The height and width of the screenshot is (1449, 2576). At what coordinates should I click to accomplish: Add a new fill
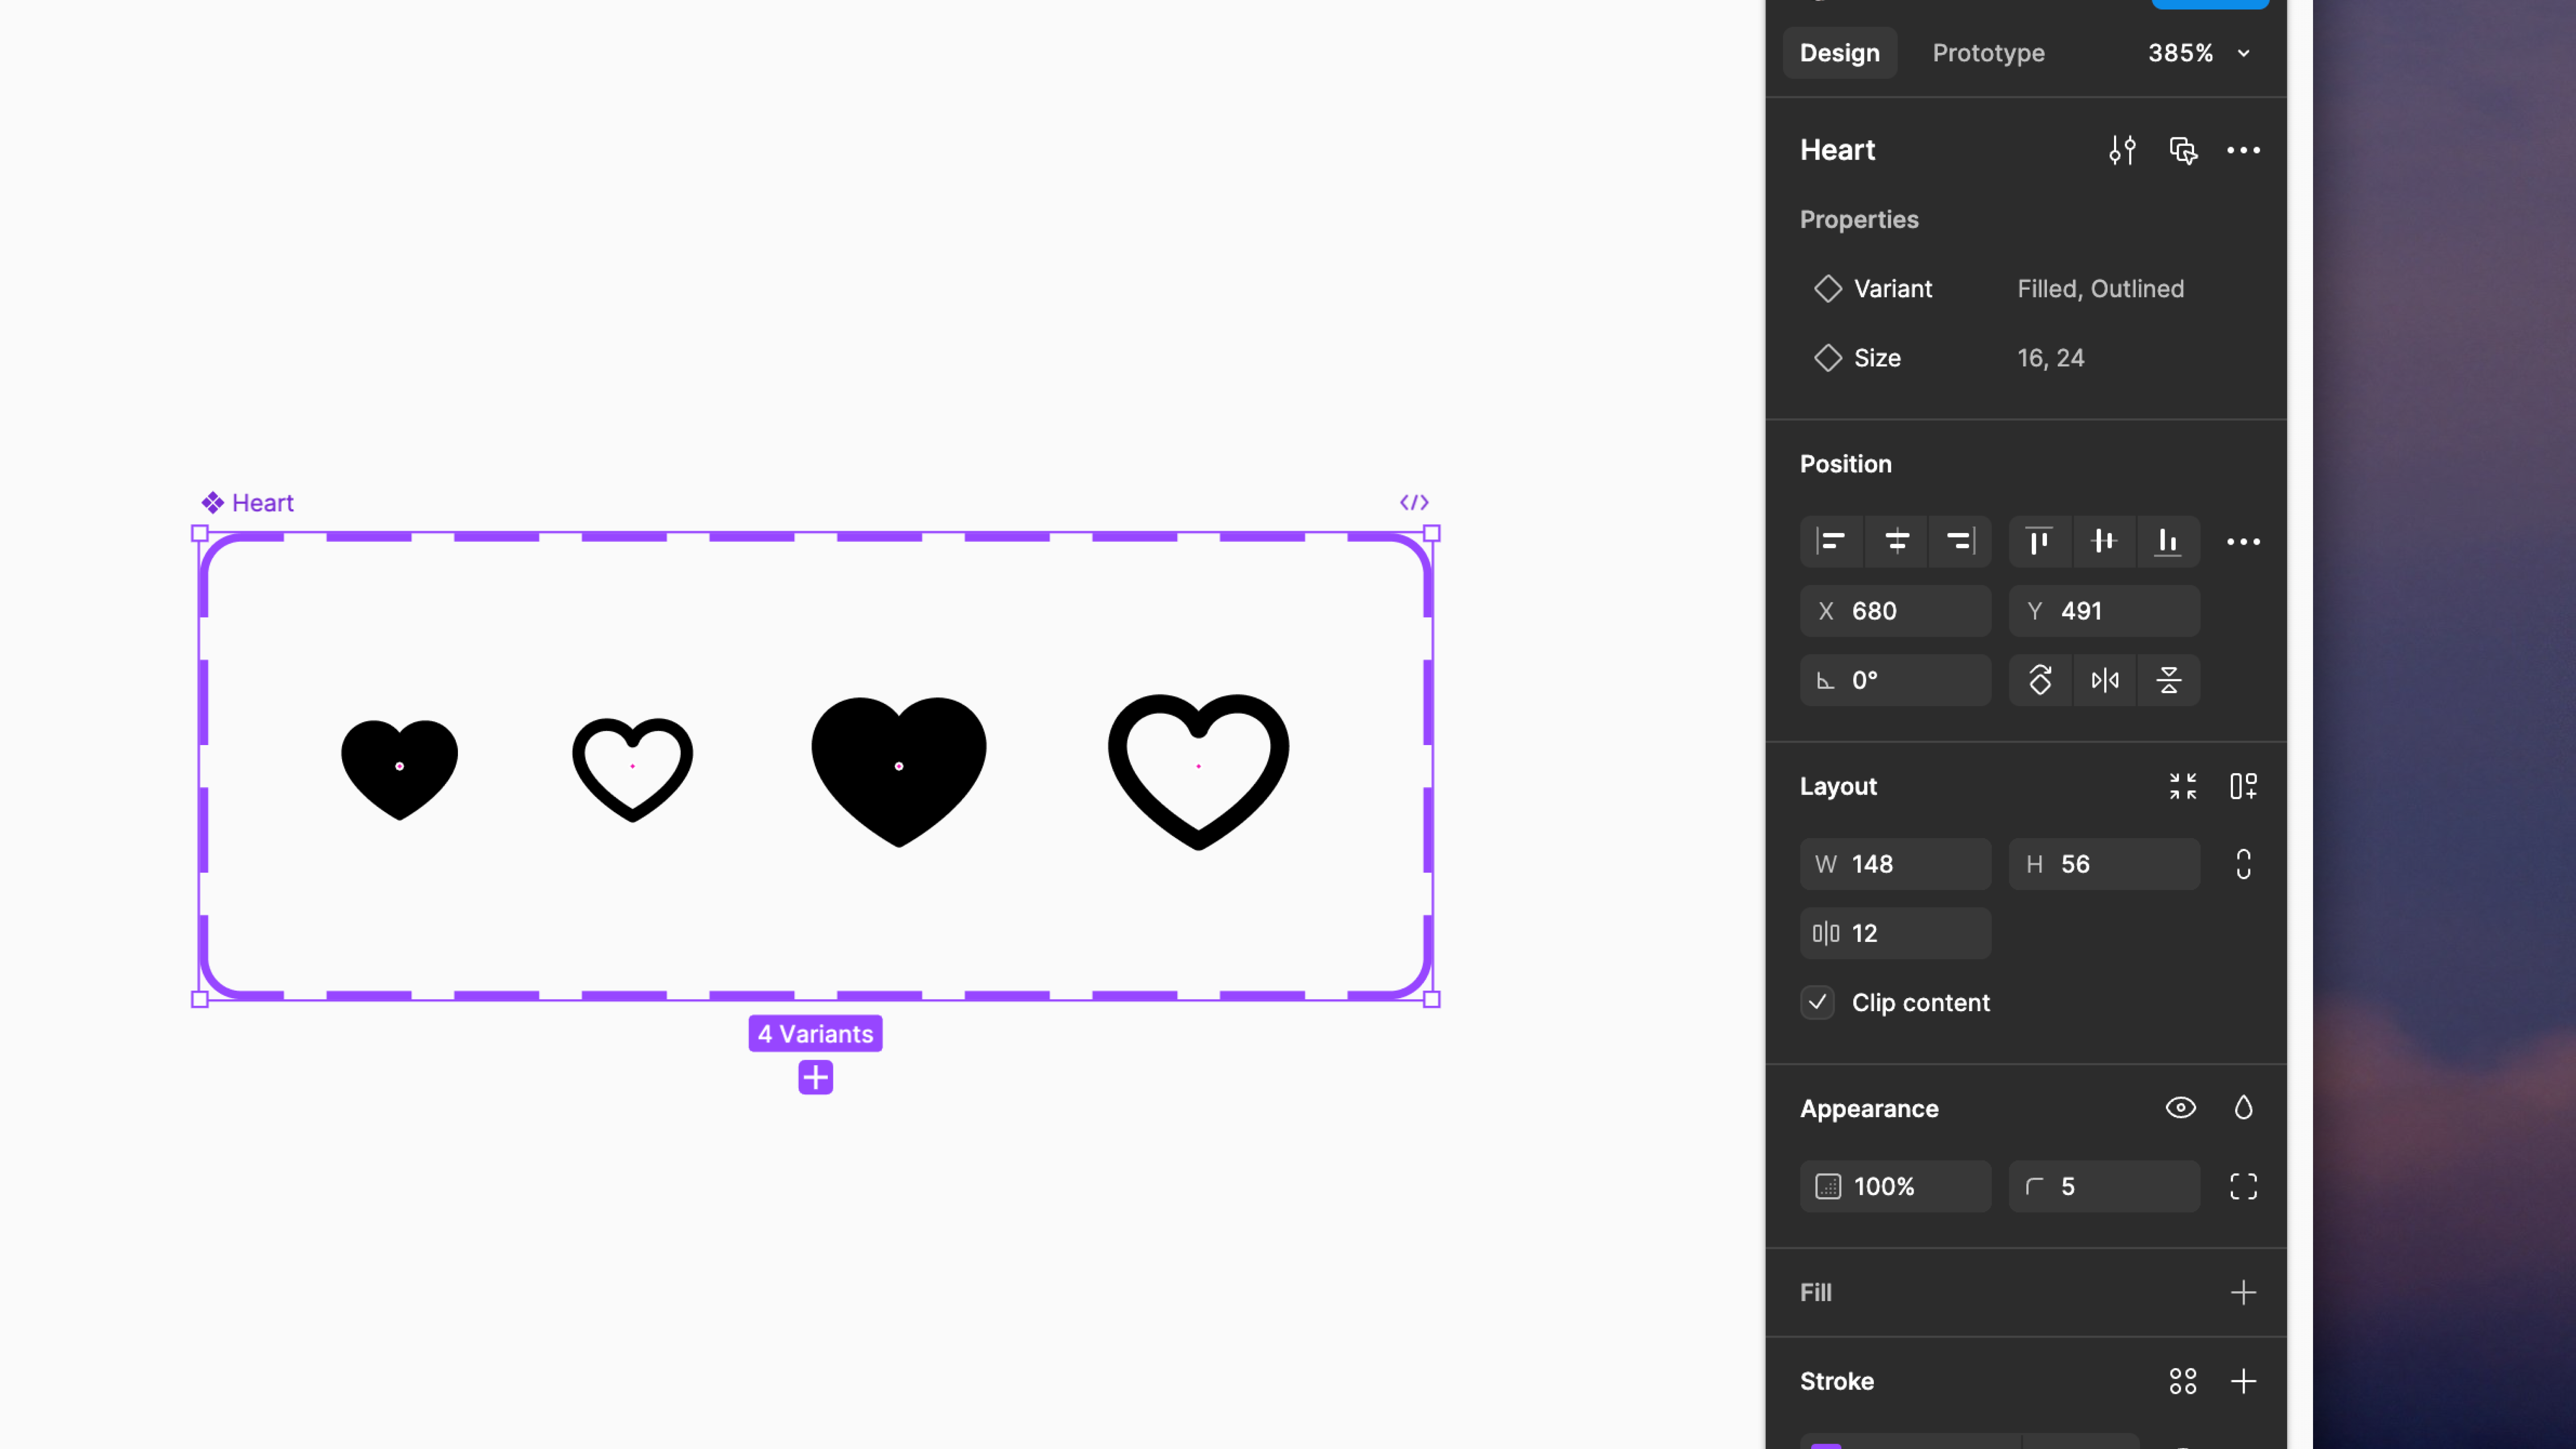(2243, 1292)
